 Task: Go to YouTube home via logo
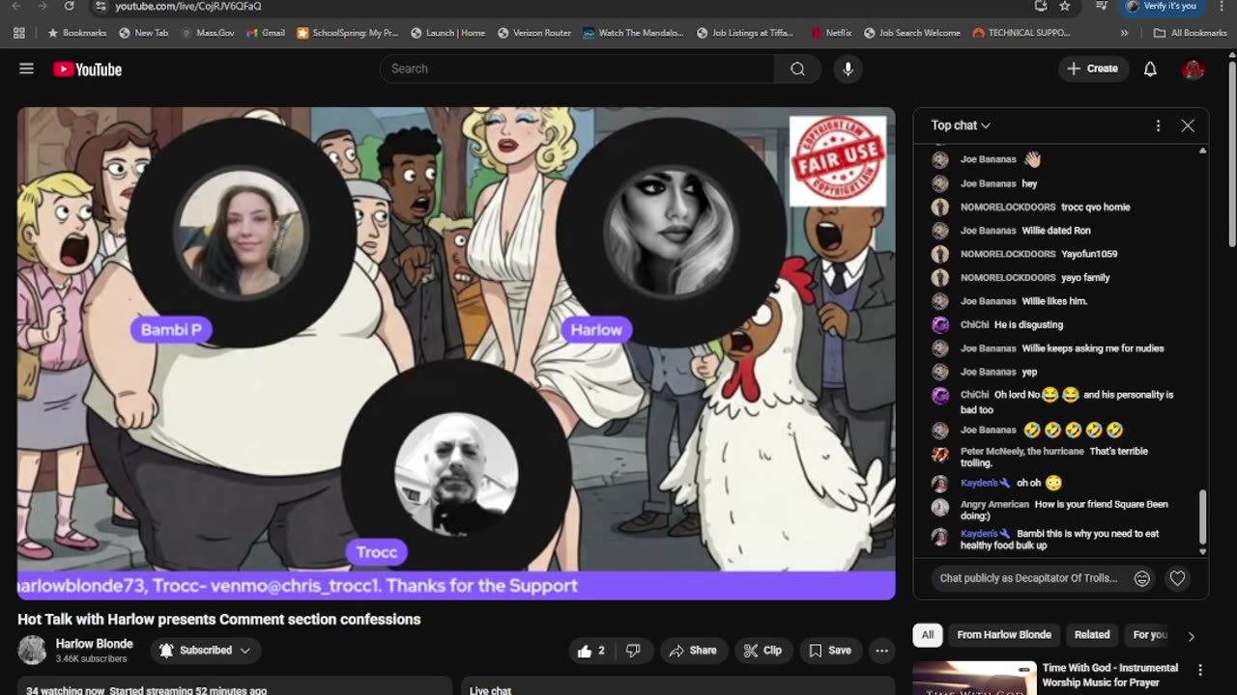(87, 69)
